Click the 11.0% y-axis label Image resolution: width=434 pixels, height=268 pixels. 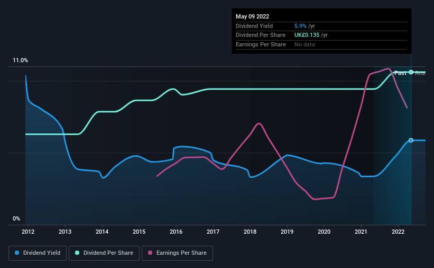pos(20,61)
